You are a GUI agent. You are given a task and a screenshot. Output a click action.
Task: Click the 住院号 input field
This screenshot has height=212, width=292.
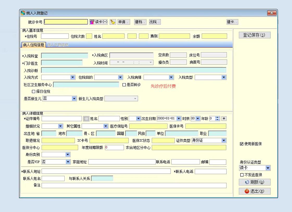pos(55,36)
